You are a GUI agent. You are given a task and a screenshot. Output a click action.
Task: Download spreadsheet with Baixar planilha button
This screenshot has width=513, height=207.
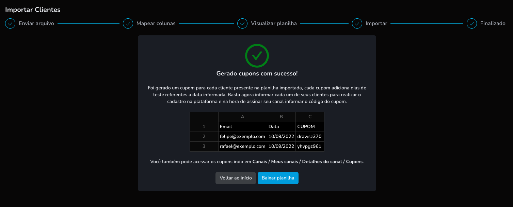click(x=278, y=178)
